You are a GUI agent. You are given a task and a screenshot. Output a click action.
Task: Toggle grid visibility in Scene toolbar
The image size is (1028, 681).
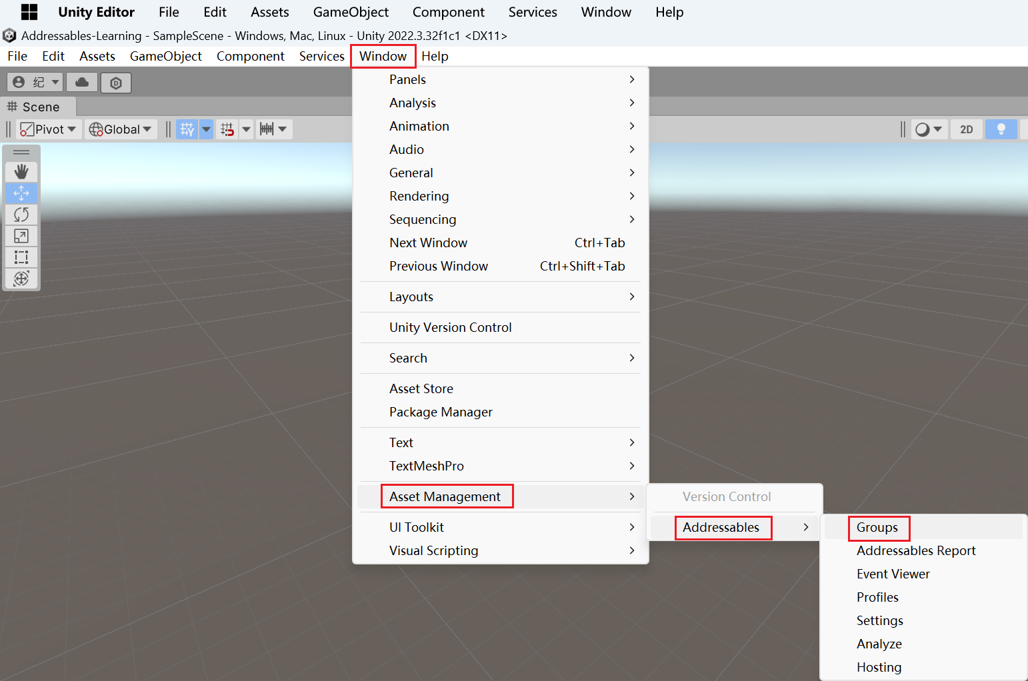pyautogui.click(x=187, y=129)
